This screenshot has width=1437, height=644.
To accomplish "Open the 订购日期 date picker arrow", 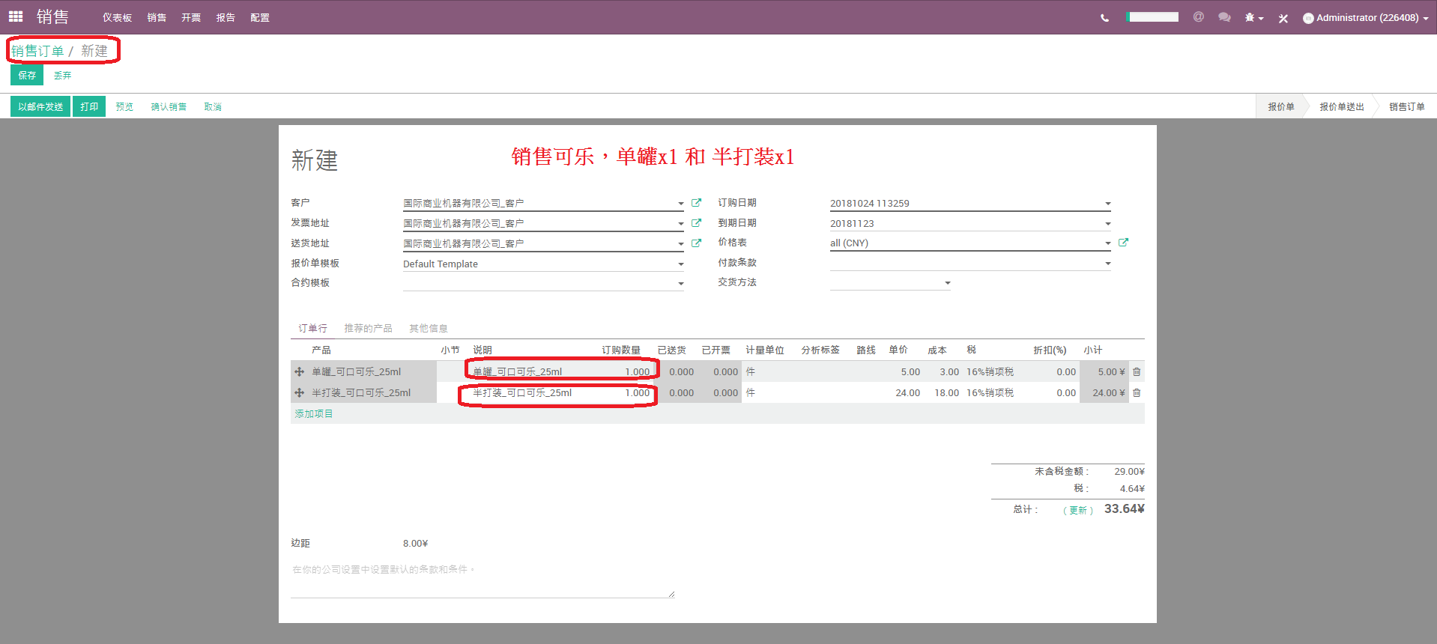I will (x=1108, y=204).
